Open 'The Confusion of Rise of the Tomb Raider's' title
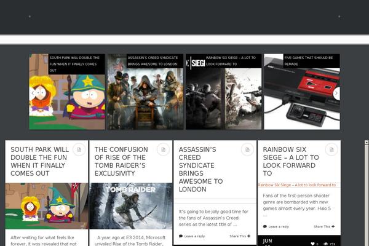The width and height of the screenshot is (369, 246). point(121,162)
